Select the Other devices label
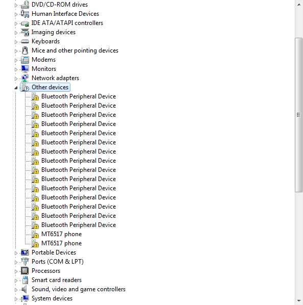Image resolution: width=303 pixels, height=305 pixels. (x=50, y=87)
